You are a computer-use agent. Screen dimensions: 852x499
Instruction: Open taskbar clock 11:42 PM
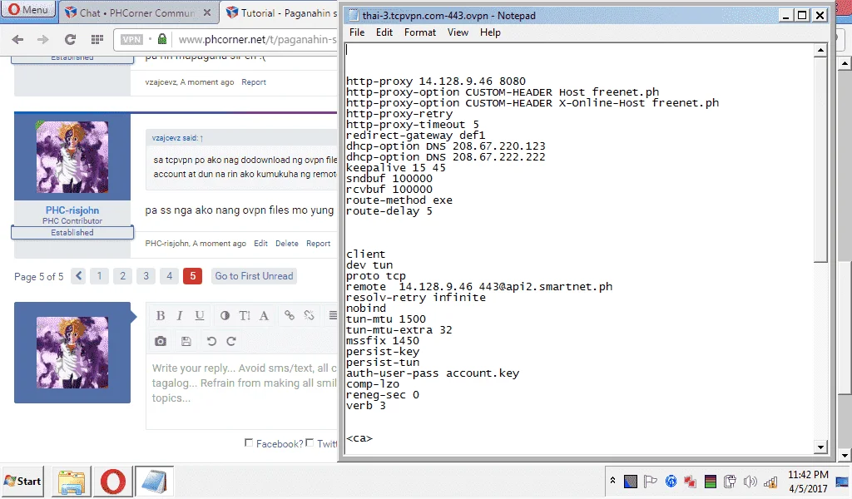coord(808,482)
